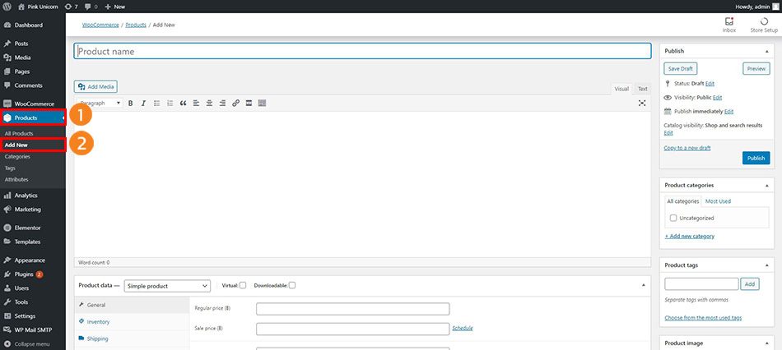Check the Downloadable checkbox
782x350 pixels.
click(x=292, y=285)
